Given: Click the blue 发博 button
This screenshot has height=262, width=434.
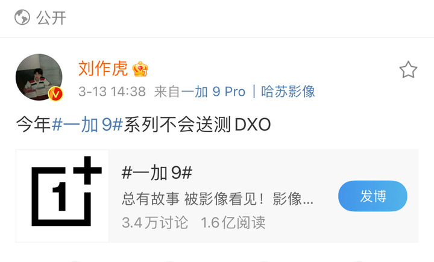Looking at the screenshot, I should 373,196.
